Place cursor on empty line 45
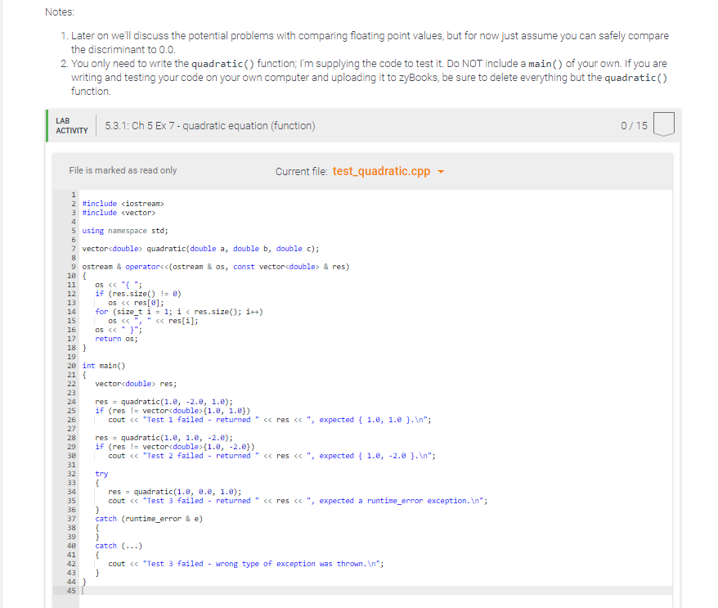This screenshot has height=608, width=718. tap(375, 591)
